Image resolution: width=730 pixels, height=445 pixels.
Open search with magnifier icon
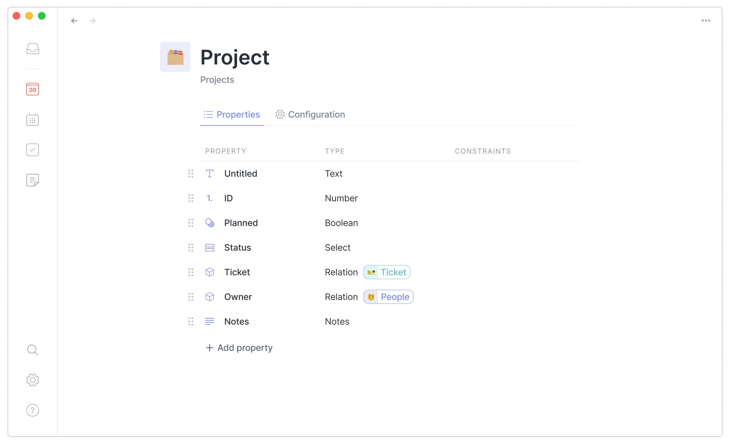tap(33, 350)
